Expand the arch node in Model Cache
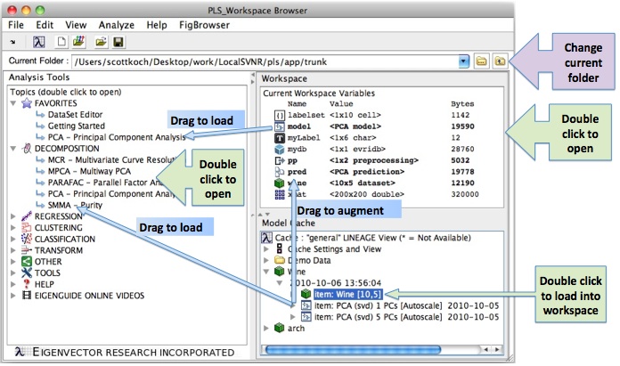620x366 pixels. coord(265,329)
